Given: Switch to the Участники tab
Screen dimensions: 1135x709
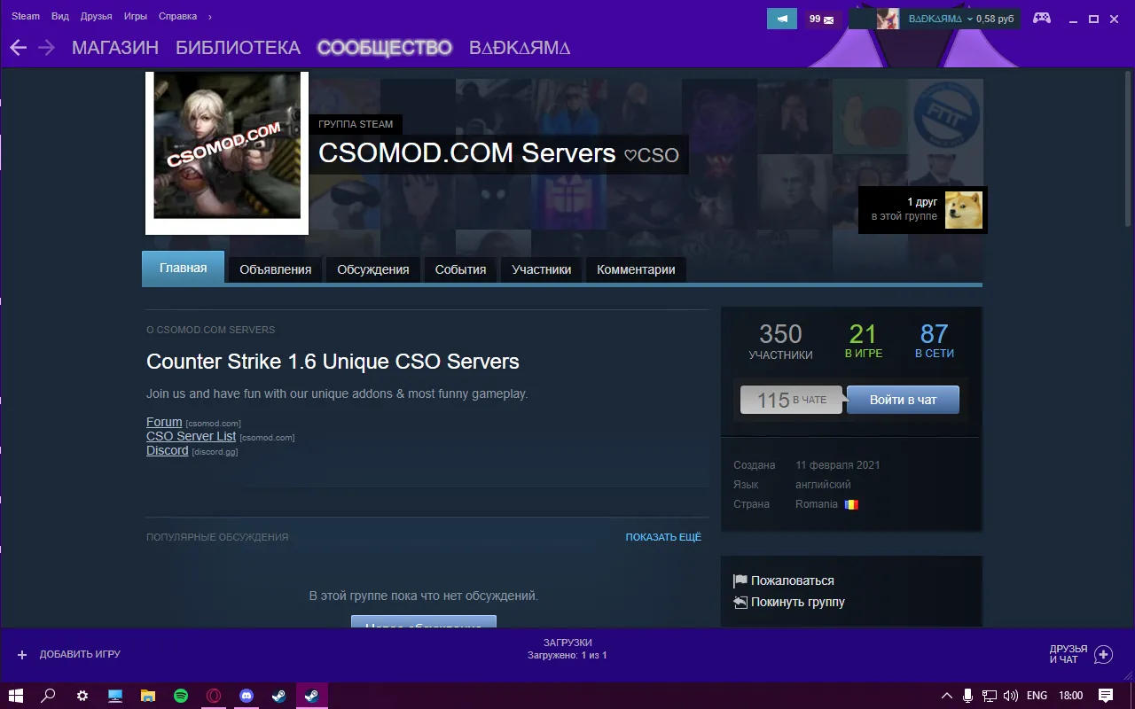Looking at the screenshot, I should point(542,269).
